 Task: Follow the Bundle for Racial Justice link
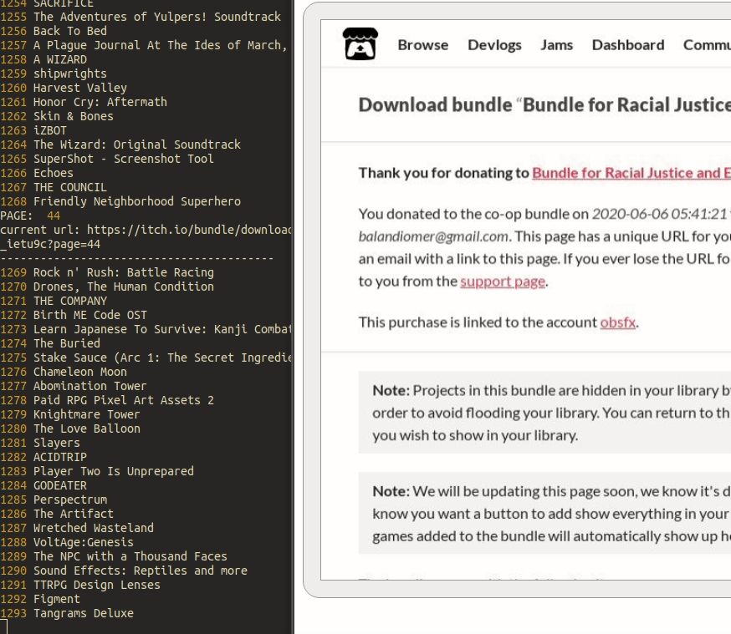pyautogui.click(x=631, y=173)
